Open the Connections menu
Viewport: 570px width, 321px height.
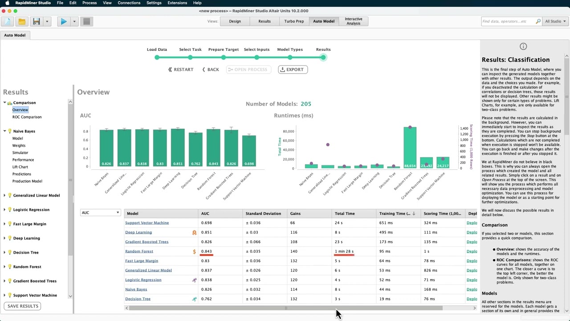click(x=129, y=3)
